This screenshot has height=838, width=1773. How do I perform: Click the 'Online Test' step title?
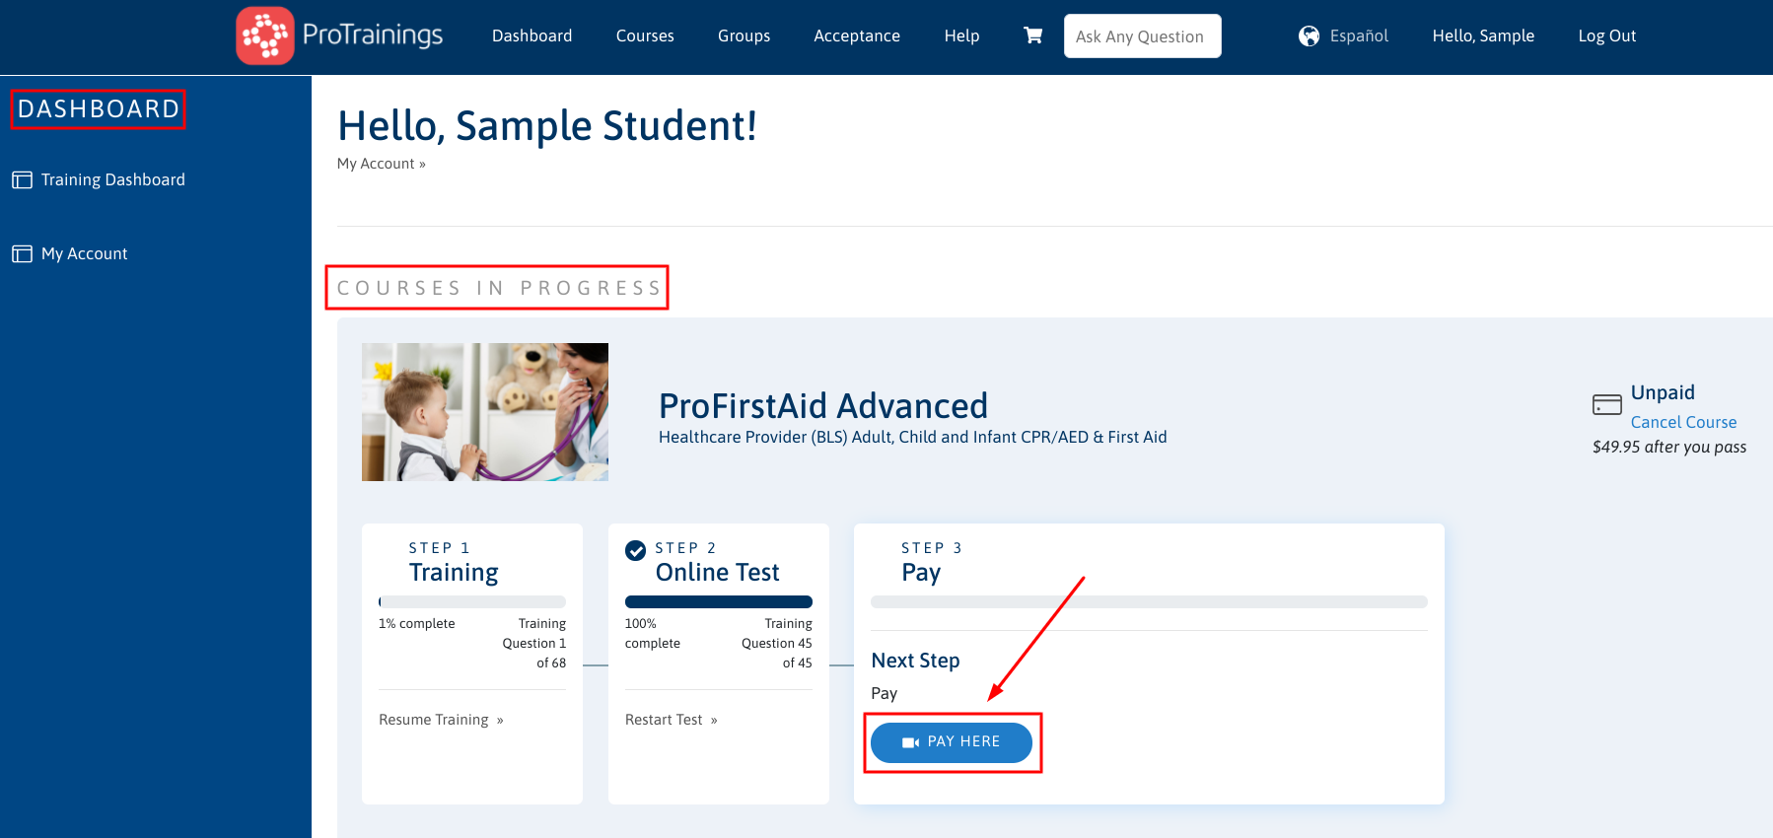point(717,573)
